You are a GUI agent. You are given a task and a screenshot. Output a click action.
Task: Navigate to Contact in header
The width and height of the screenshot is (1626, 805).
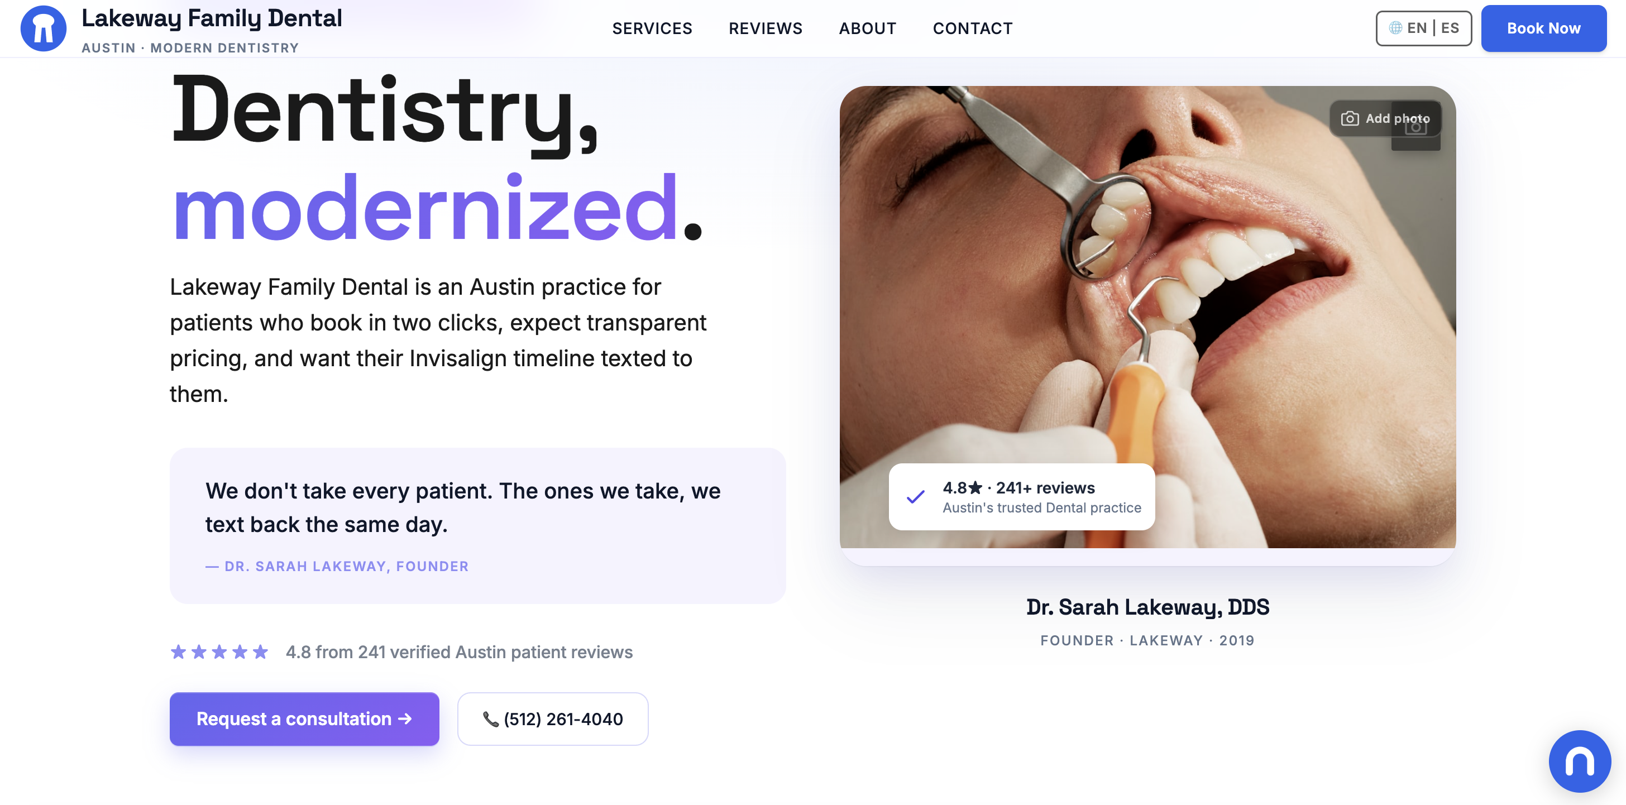point(973,28)
